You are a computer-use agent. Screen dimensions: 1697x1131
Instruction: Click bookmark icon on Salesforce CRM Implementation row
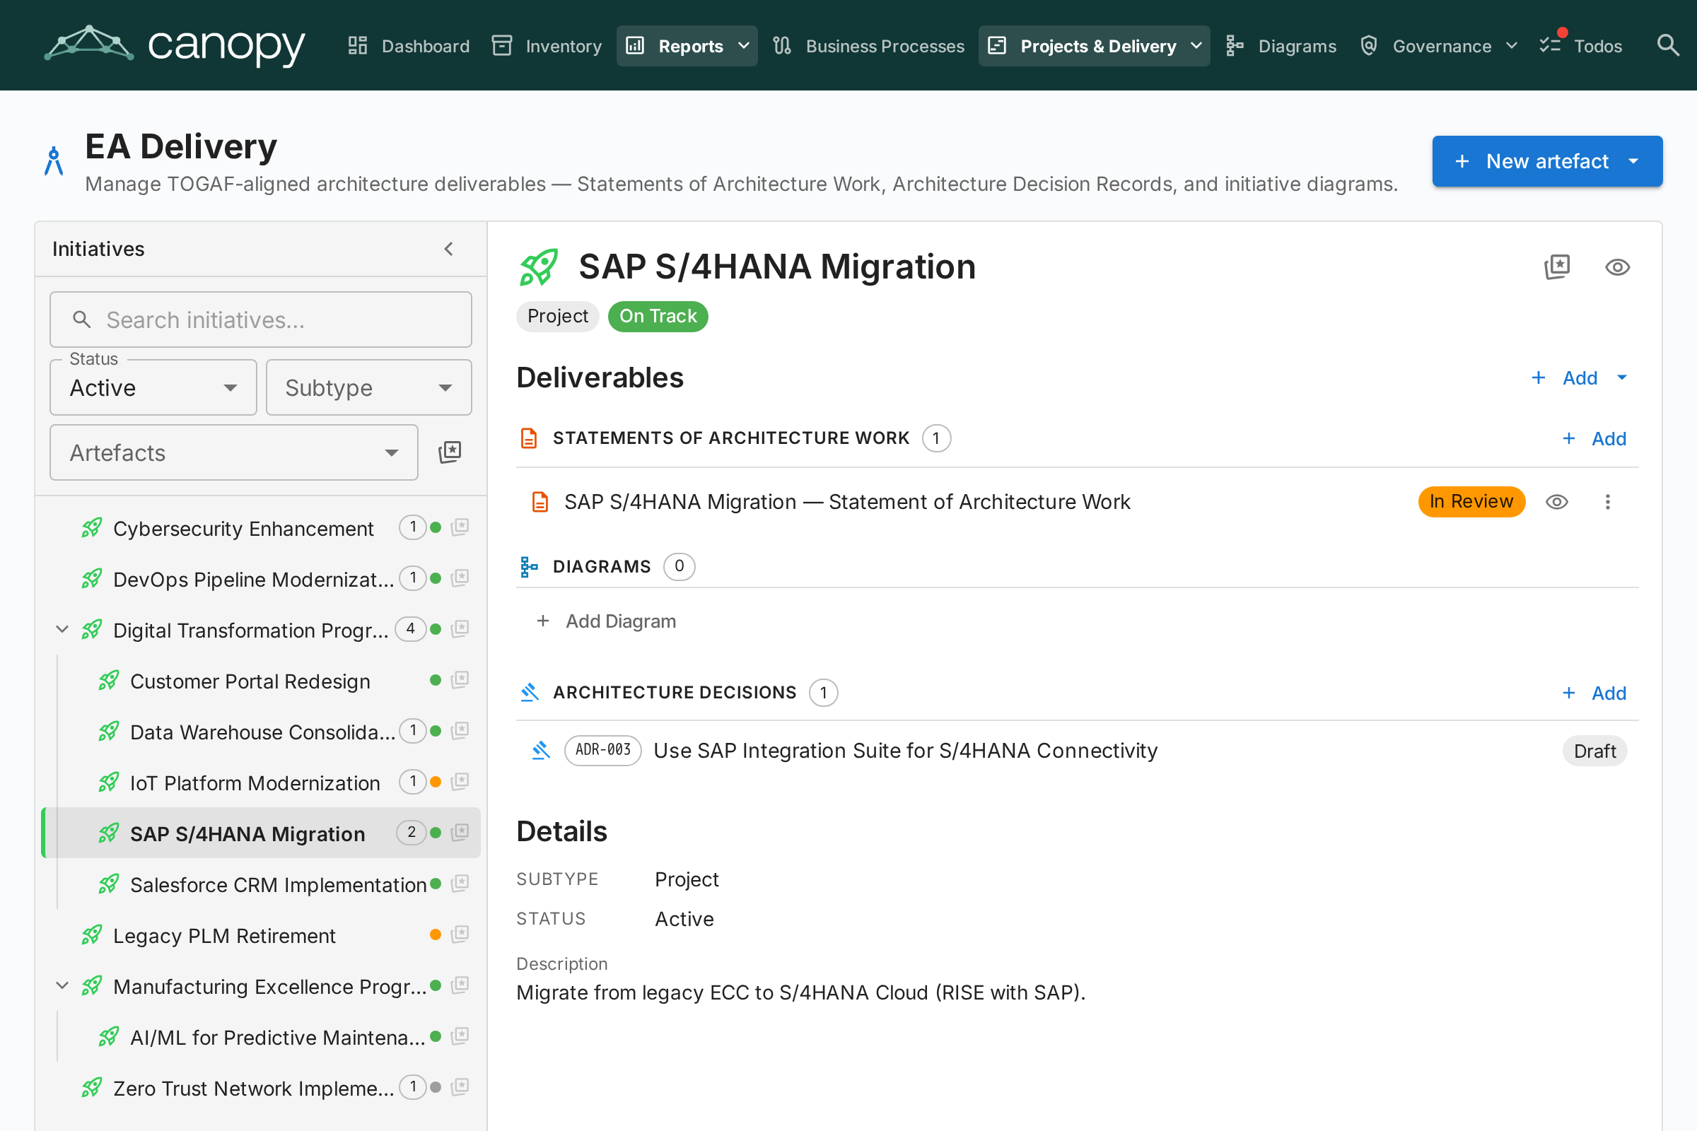tap(460, 884)
